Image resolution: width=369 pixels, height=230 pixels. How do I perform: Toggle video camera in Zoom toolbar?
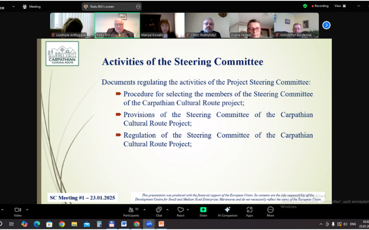[x=18, y=210]
